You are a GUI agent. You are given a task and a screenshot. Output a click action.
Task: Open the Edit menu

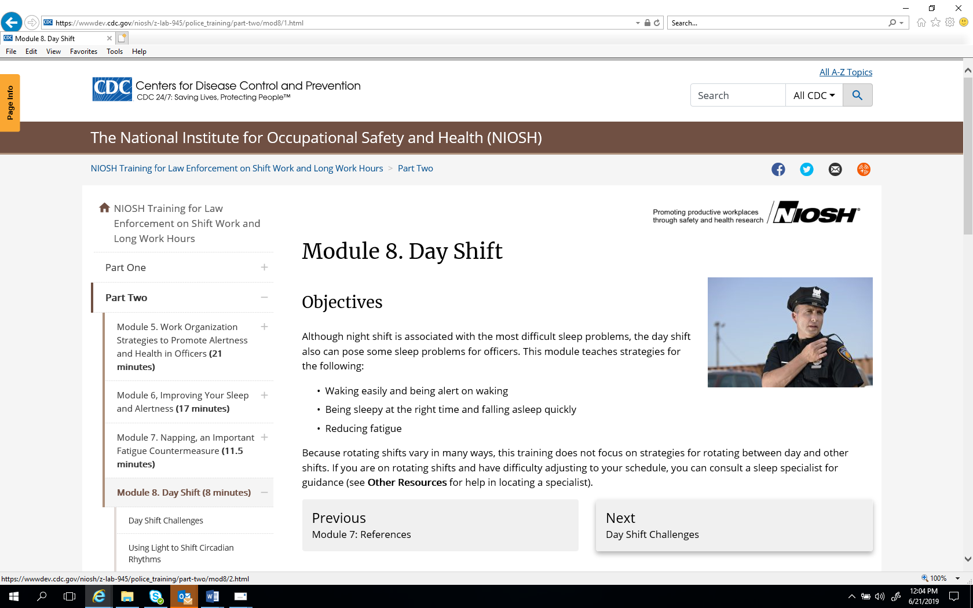31,52
